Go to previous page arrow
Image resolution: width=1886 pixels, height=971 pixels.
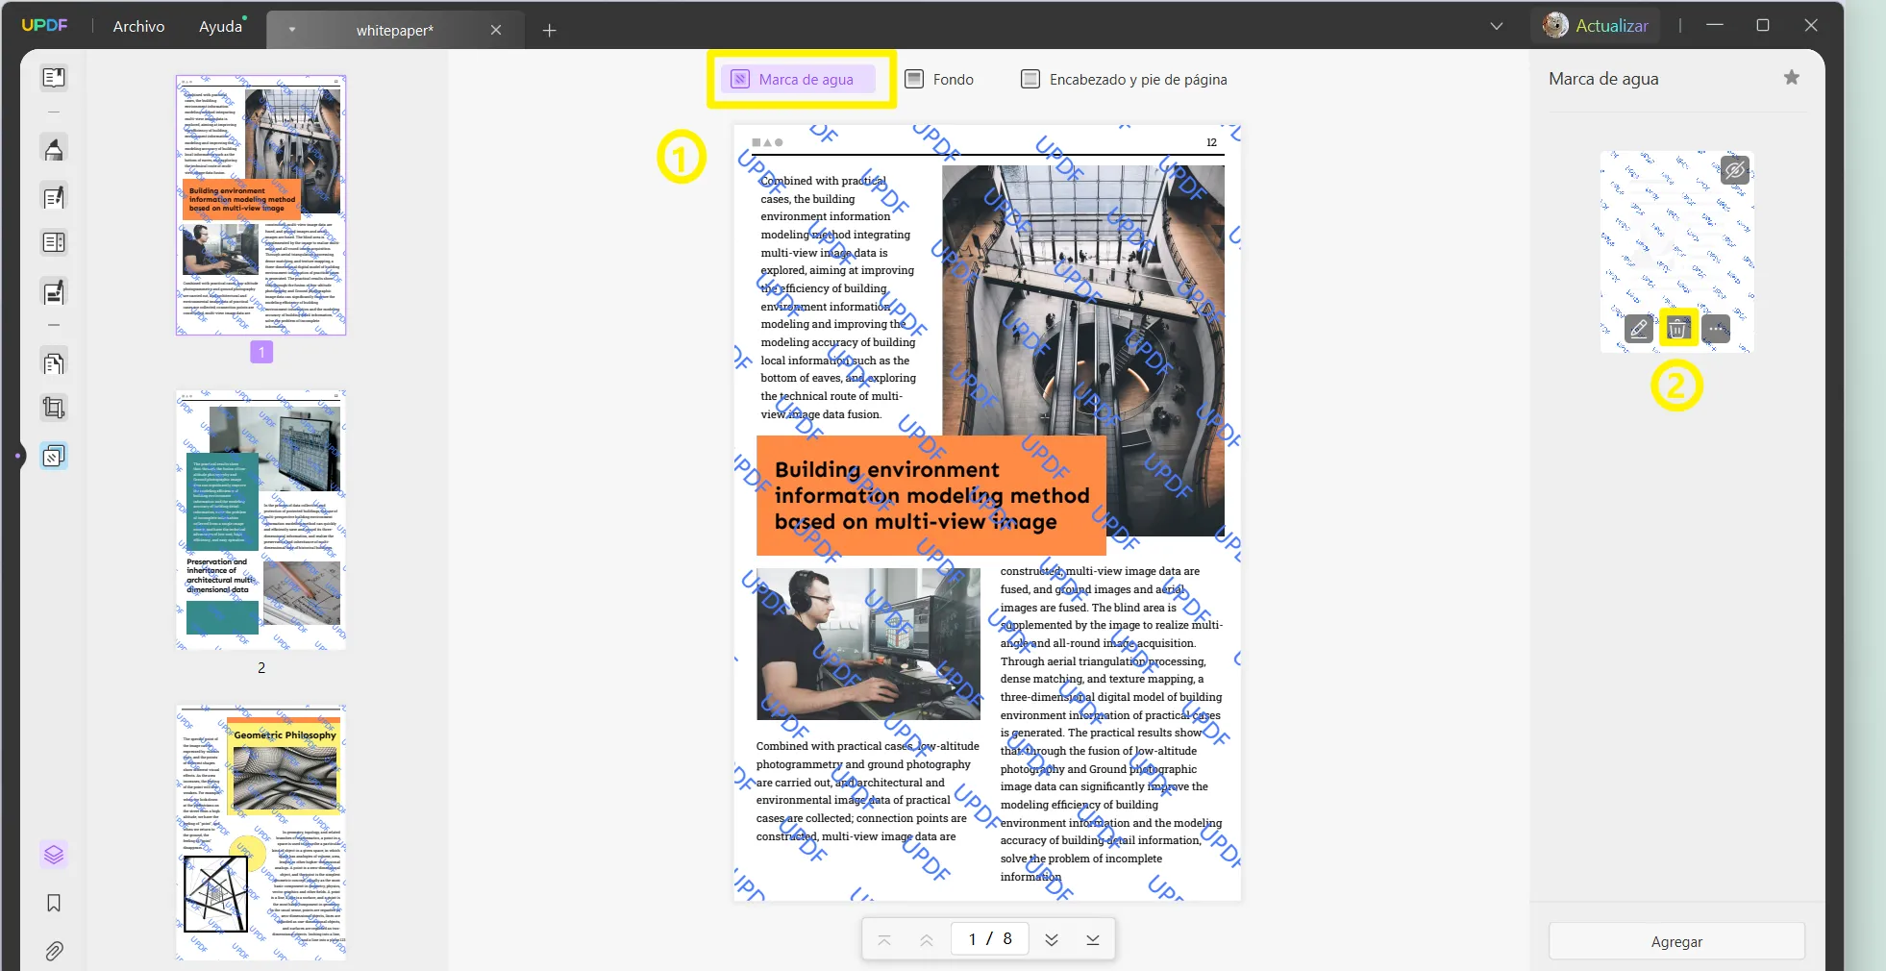[x=927, y=940]
